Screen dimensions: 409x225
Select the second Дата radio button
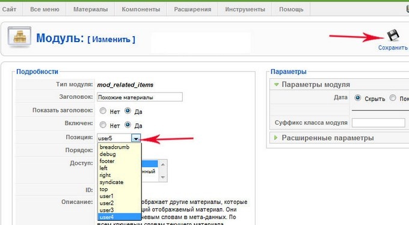[x=393, y=98]
